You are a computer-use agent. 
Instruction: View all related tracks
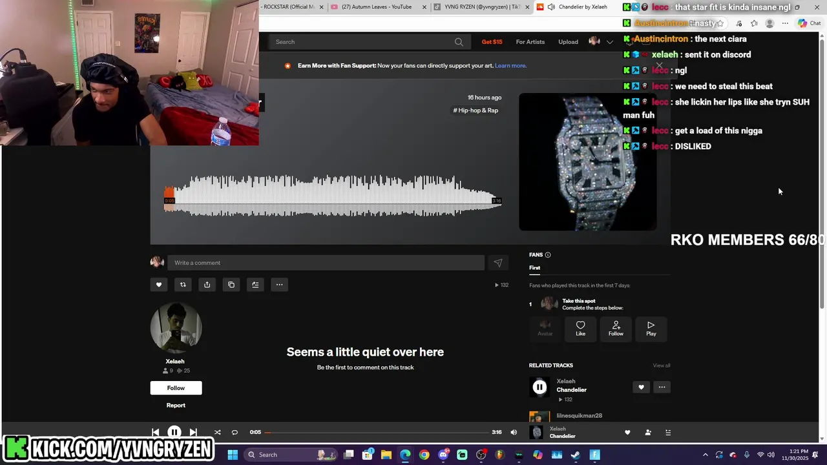coord(662,366)
